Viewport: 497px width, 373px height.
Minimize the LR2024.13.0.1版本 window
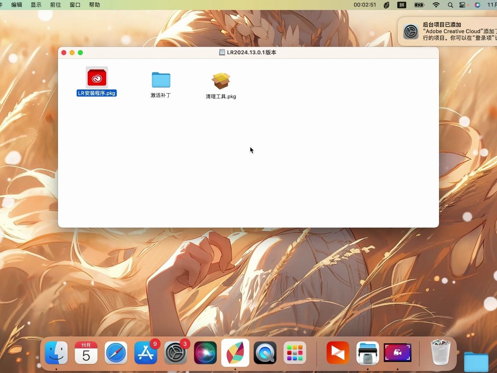coord(72,52)
